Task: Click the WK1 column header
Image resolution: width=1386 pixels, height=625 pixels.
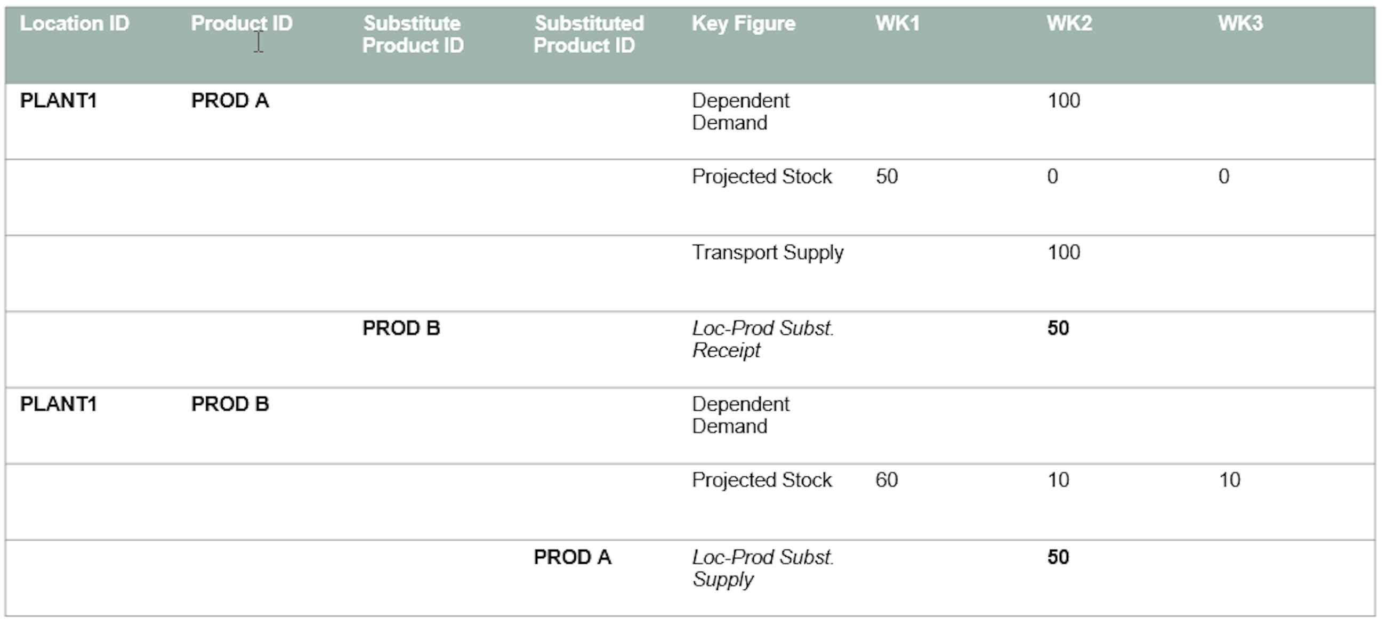Action: pyautogui.click(x=897, y=23)
